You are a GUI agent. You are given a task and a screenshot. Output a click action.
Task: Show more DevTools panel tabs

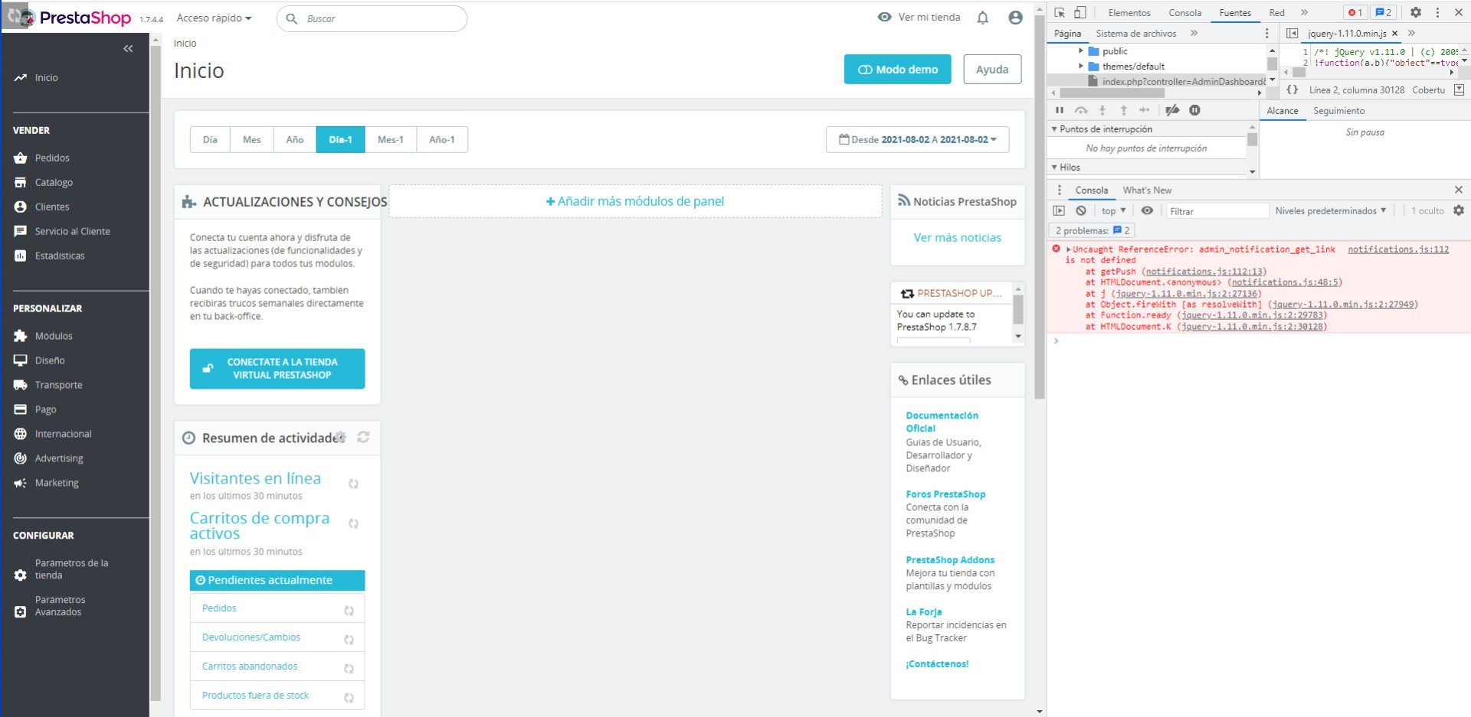coord(1304,12)
